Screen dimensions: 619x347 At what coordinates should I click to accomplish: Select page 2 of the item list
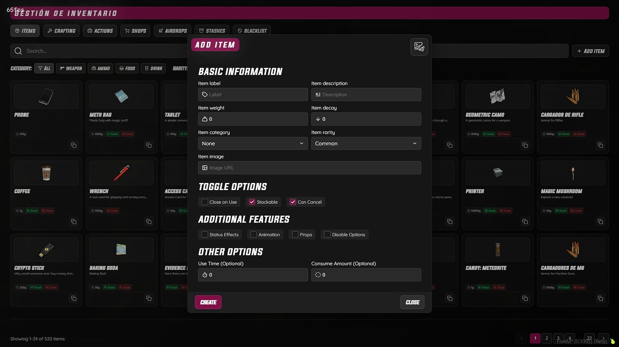click(546, 338)
